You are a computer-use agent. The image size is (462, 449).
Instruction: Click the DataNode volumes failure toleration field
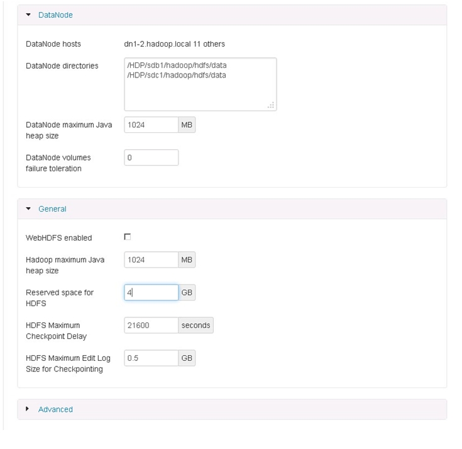click(x=151, y=157)
